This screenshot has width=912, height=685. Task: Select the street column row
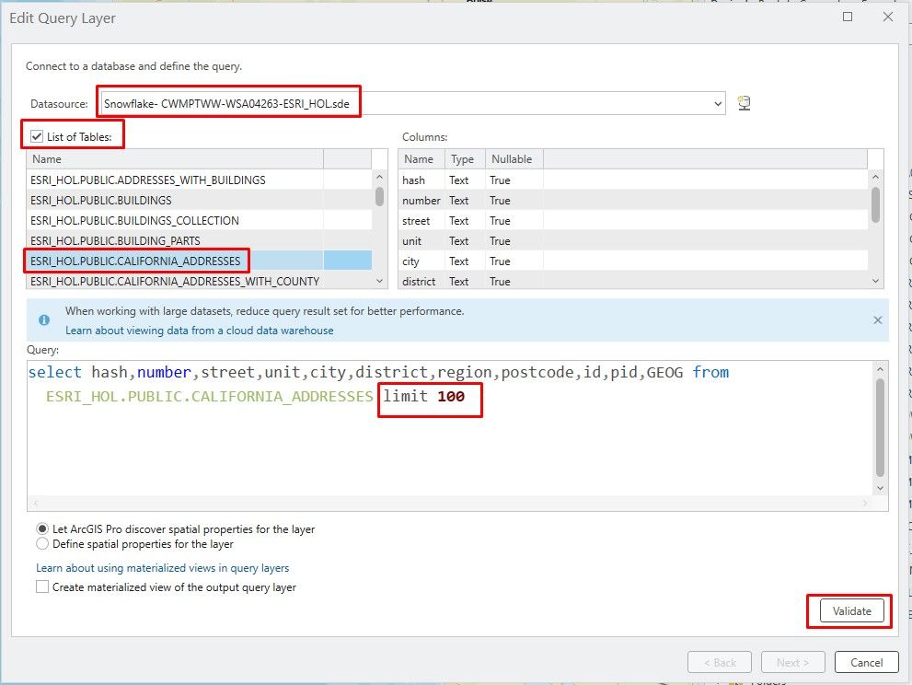click(633, 221)
